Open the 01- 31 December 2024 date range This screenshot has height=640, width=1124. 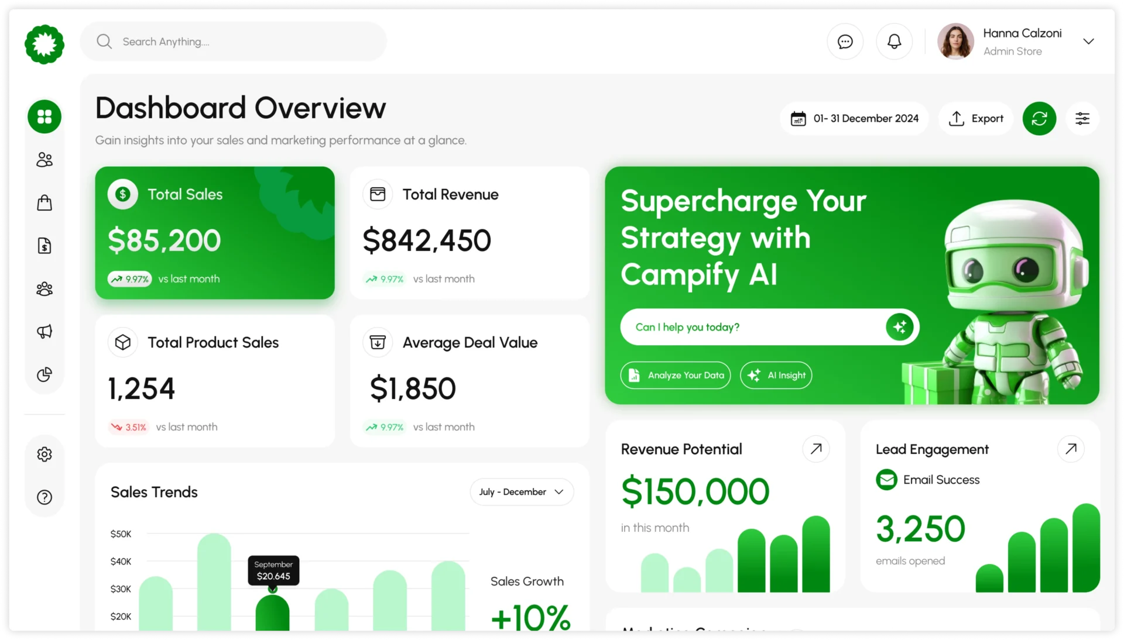(x=854, y=119)
